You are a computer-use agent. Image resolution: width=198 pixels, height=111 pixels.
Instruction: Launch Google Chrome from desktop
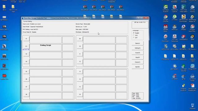click(166, 18)
